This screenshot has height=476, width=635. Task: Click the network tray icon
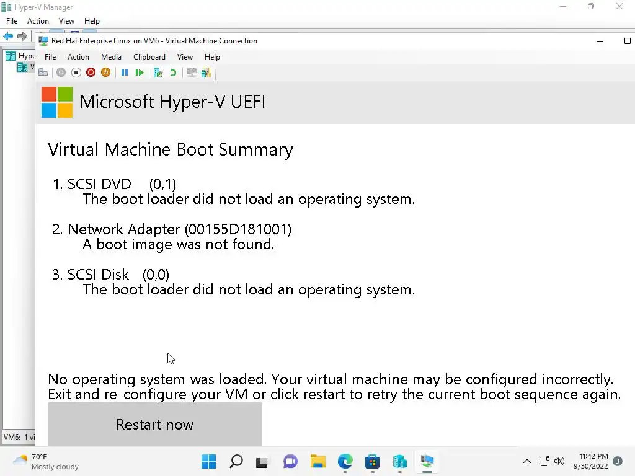click(544, 461)
